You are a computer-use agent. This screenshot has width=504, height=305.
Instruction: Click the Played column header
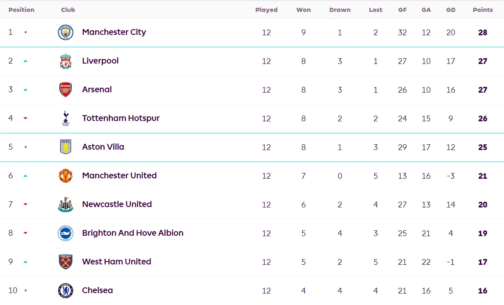[x=266, y=10]
